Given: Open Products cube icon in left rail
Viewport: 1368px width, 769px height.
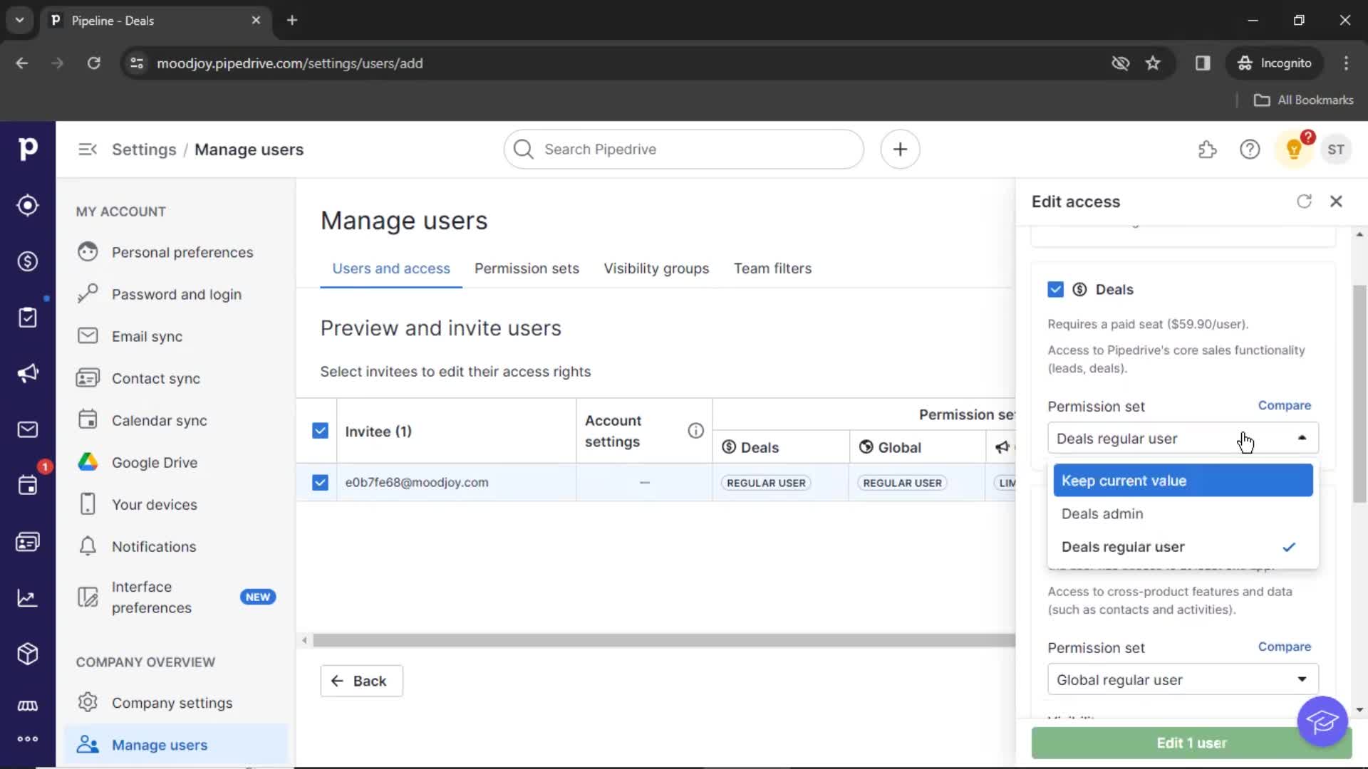Looking at the screenshot, I should pyautogui.click(x=27, y=654).
